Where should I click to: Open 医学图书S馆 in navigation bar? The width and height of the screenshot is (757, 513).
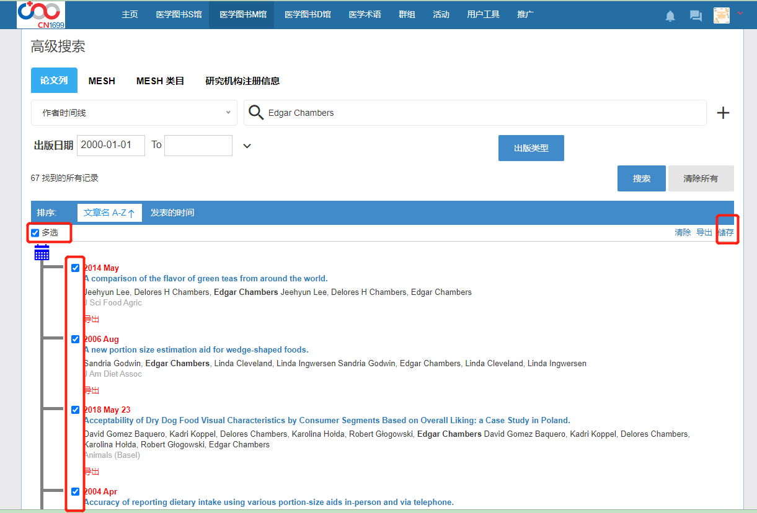click(179, 15)
